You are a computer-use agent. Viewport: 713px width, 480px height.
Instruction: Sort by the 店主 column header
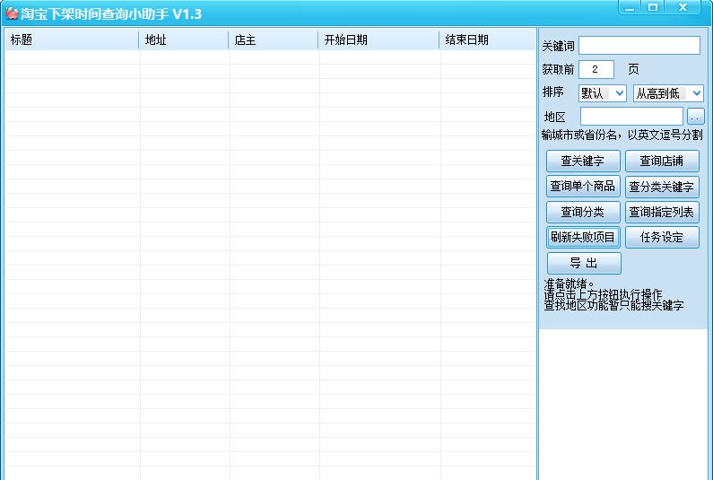(x=274, y=40)
